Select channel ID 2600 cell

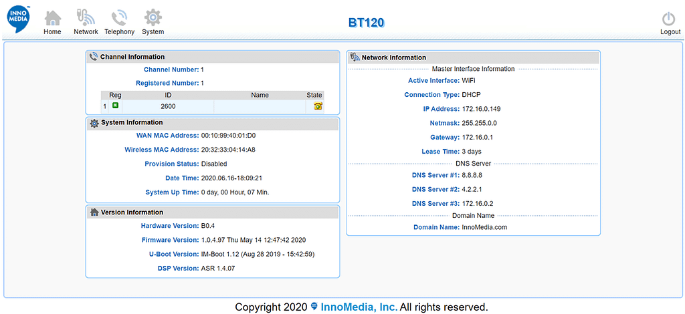(x=168, y=106)
